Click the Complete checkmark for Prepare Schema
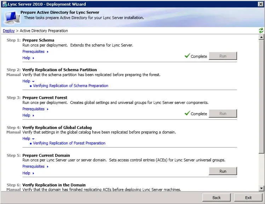The width and height of the screenshot is (265, 204). [187, 56]
